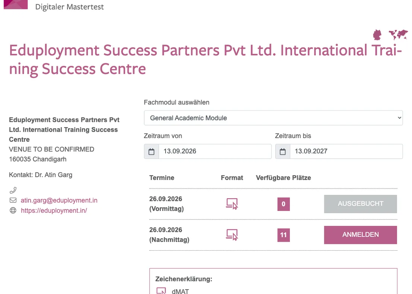Viewport: 412px width, 294px height.
Task: Click the dMAT format icon for Nachmittag
Action: 232,235
